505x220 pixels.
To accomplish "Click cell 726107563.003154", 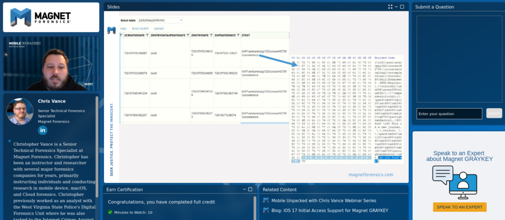I will [226, 93].
